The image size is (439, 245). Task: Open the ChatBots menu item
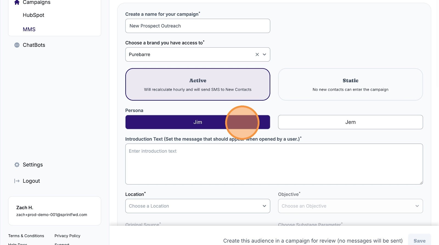(x=34, y=45)
